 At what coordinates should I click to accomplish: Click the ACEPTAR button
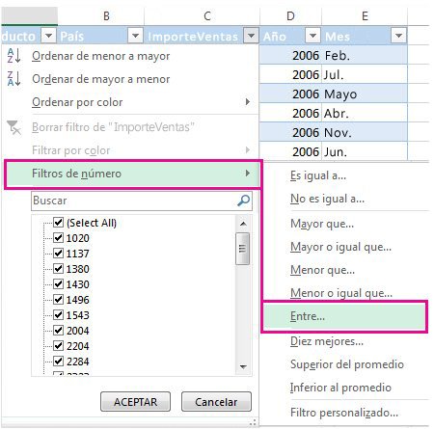pos(135,402)
